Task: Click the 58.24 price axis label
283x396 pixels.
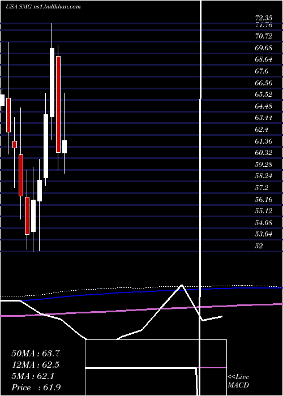Action: tap(264, 177)
